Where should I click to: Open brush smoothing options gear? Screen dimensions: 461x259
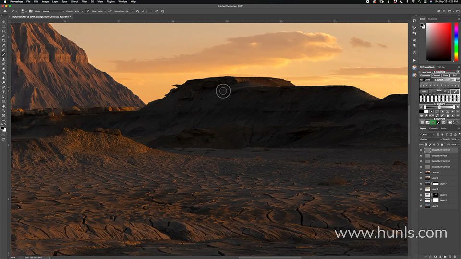click(x=137, y=11)
